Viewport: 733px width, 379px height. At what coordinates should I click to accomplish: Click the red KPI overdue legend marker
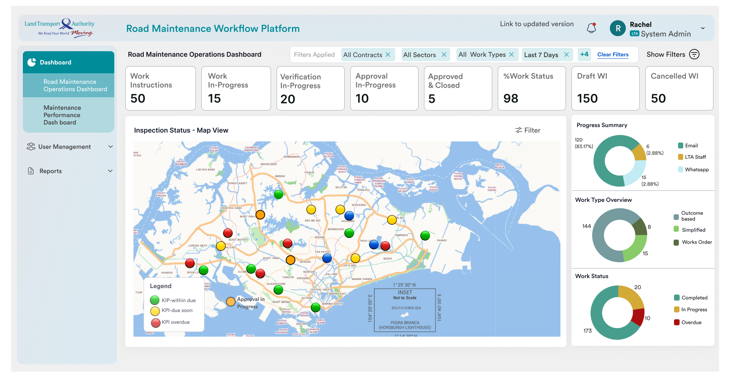(156, 323)
